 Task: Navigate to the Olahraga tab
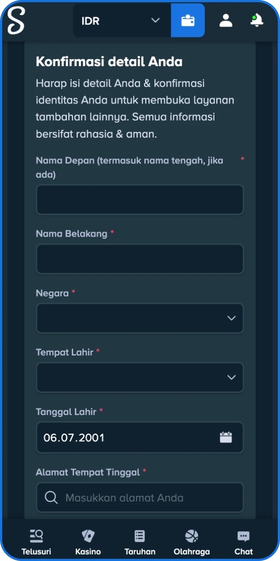point(191,541)
